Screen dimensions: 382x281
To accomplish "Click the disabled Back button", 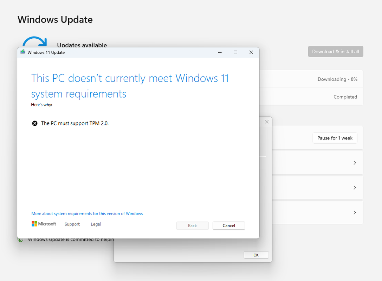I will coord(192,226).
